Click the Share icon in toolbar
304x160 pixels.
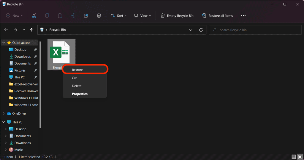pyautogui.click(x=86, y=15)
